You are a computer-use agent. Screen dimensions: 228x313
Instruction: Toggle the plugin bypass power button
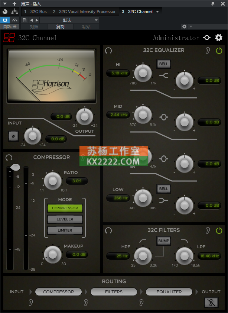pos(5,20)
